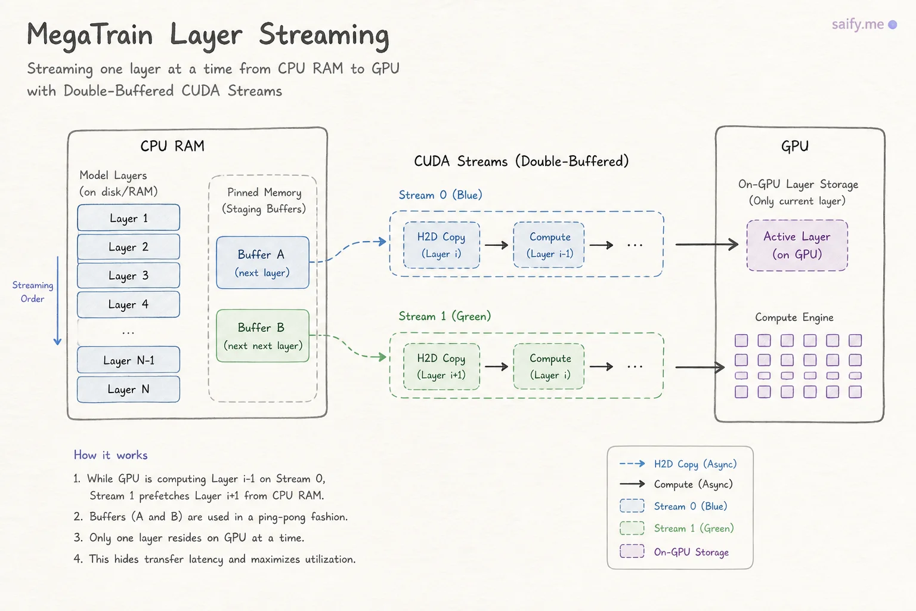Click the arrow pointing to Compute Engine grid
916x611 pixels.
pos(700,368)
